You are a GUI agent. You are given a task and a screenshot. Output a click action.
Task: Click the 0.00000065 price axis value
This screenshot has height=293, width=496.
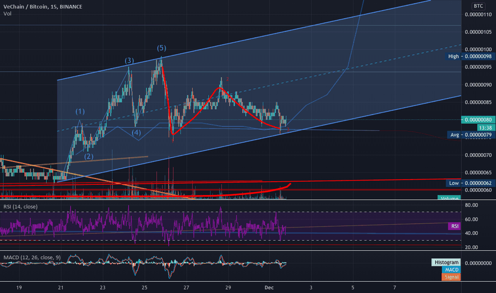pos(478,173)
